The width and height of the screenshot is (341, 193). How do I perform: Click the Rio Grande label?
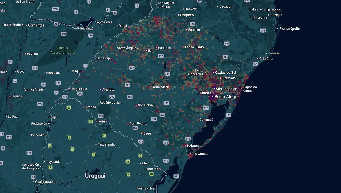click(200, 154)
